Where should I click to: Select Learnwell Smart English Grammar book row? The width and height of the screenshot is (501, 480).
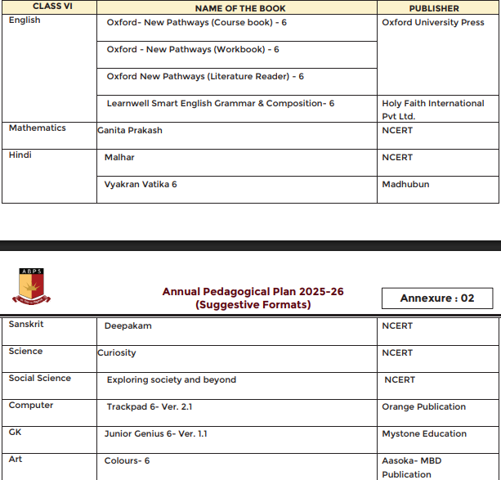pos(221,104)
